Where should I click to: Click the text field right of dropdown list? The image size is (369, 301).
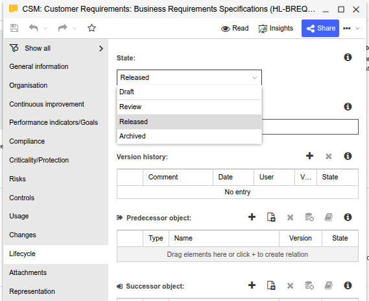310,127
